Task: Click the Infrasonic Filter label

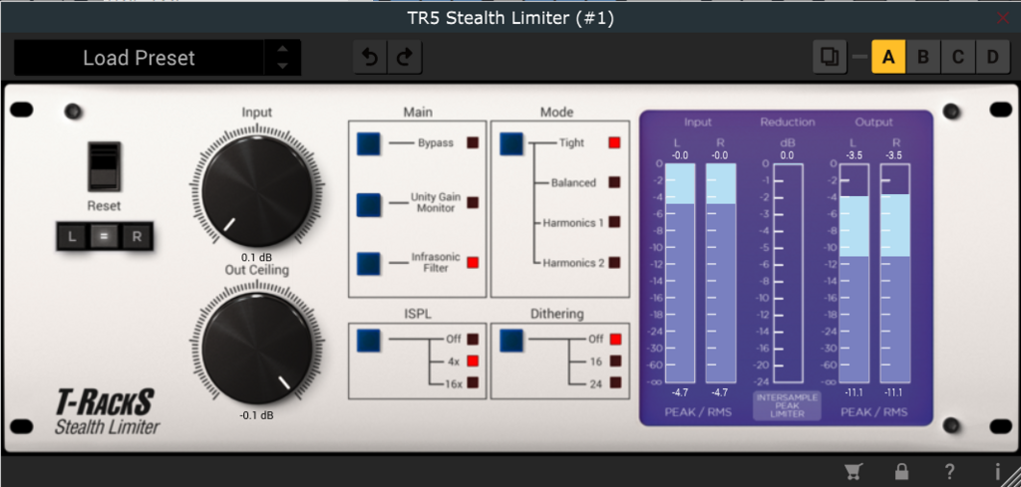Action: pos(436,263)
